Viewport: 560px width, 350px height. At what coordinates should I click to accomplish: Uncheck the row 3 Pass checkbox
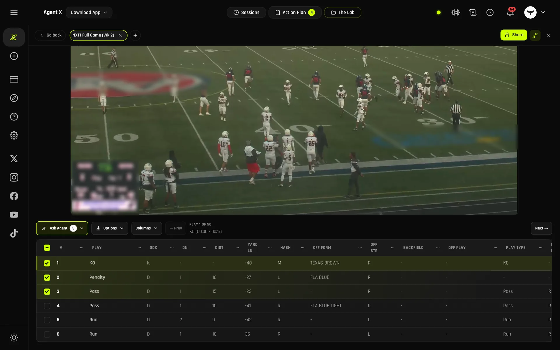tap(47, 291)
